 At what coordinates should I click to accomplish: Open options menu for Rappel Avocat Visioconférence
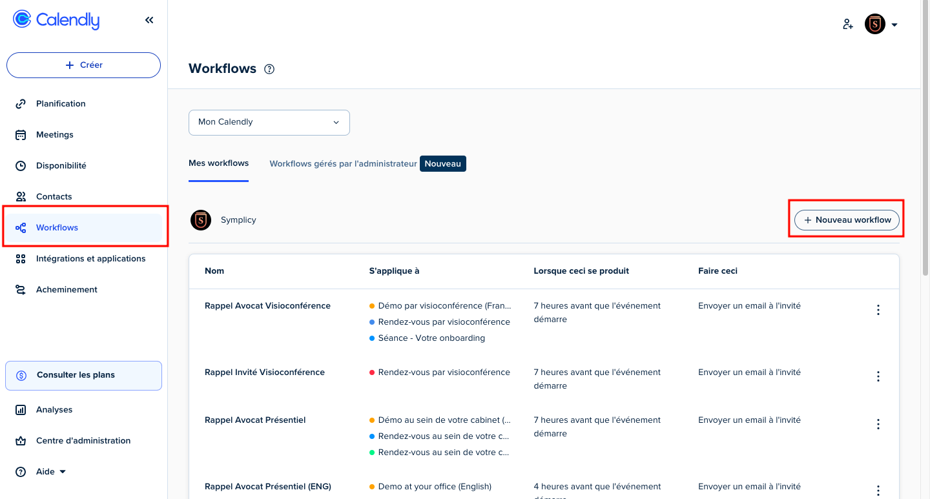tap(878, 311)
